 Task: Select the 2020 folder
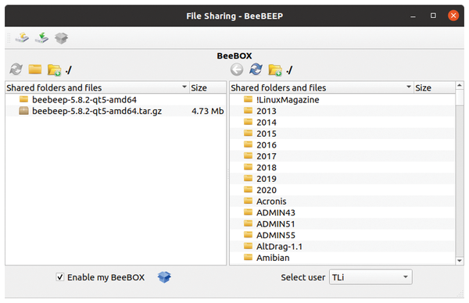[342, 190]
